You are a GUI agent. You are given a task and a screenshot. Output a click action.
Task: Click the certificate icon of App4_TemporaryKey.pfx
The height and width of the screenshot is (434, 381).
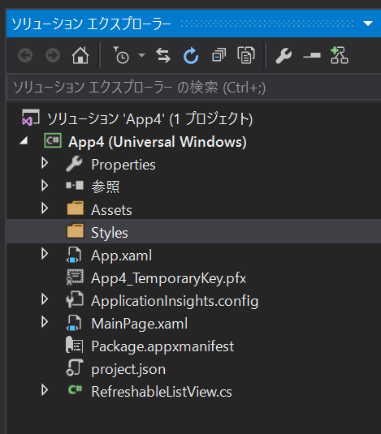click(75, 277)
